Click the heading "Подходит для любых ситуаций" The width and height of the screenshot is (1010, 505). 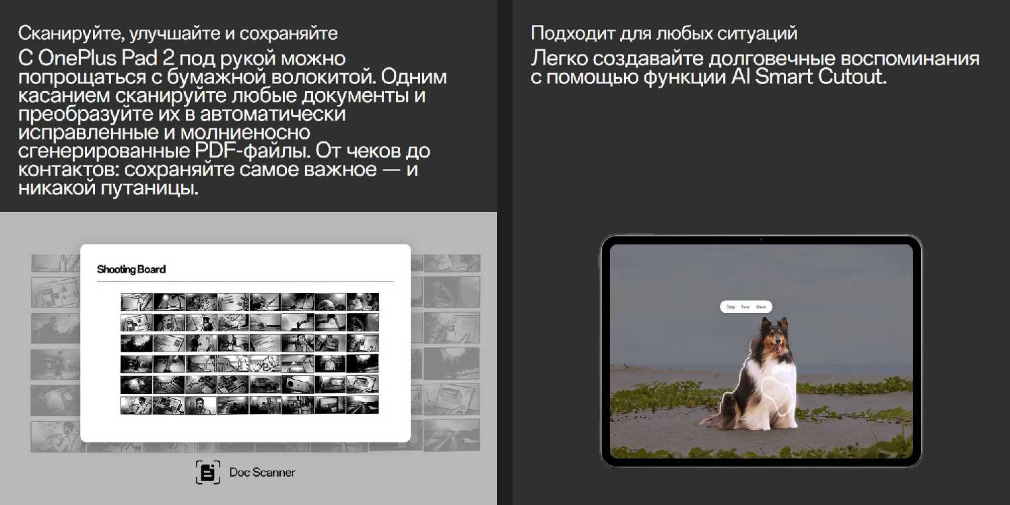[664, 33]
